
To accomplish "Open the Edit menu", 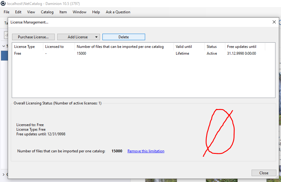I will (18, 12).
